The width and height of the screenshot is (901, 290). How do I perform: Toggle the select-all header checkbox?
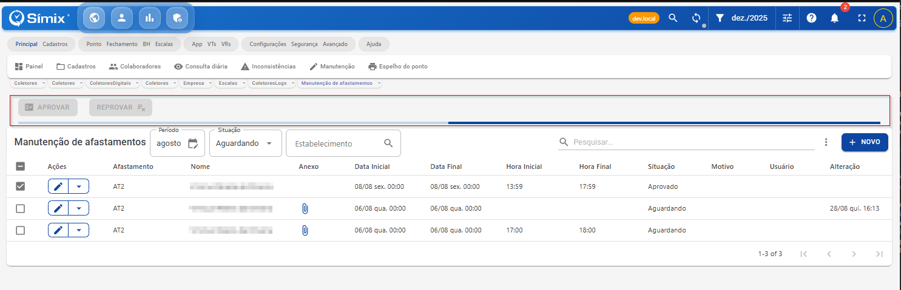tap(20, 166)
